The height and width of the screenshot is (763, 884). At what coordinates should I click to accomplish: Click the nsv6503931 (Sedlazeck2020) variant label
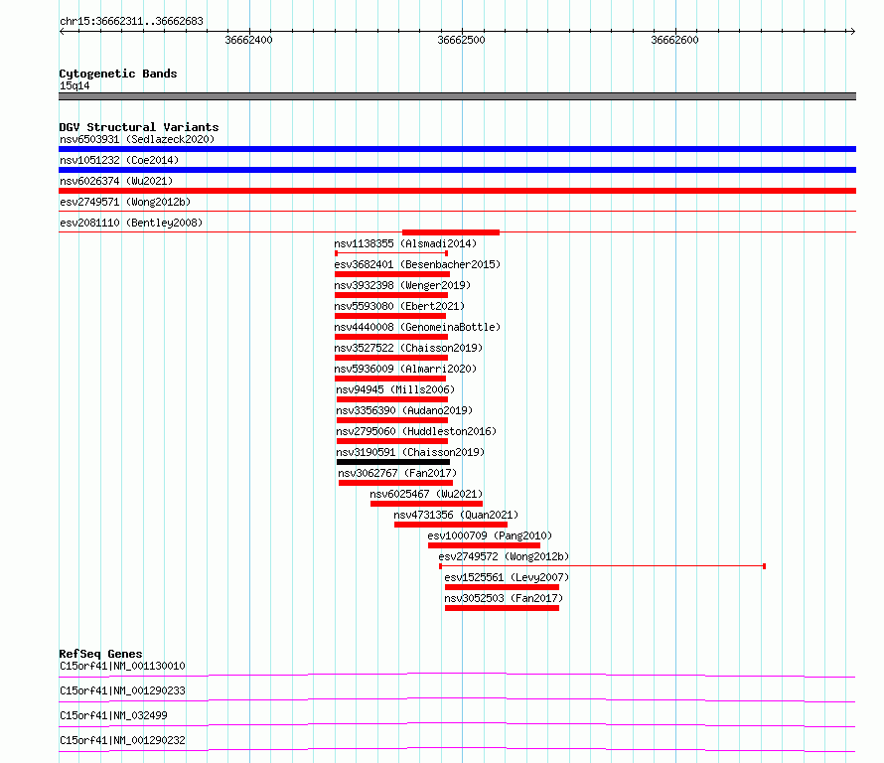click(137, 139)
